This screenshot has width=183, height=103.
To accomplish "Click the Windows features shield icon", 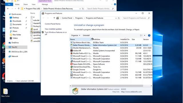I will [43, 32].
